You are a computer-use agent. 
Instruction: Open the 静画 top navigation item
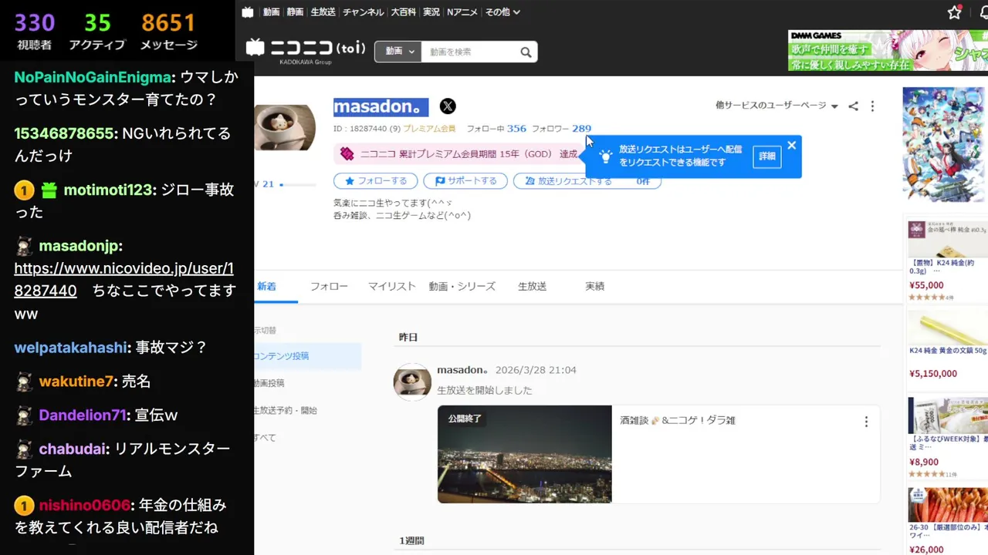[295, 12]
